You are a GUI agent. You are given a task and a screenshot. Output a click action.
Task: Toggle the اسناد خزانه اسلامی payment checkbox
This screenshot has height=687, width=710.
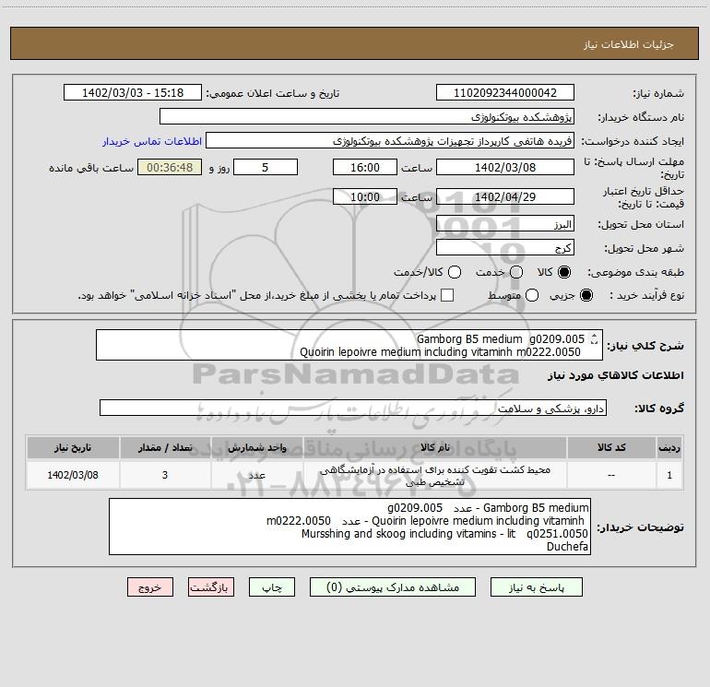tap(447, 295)
